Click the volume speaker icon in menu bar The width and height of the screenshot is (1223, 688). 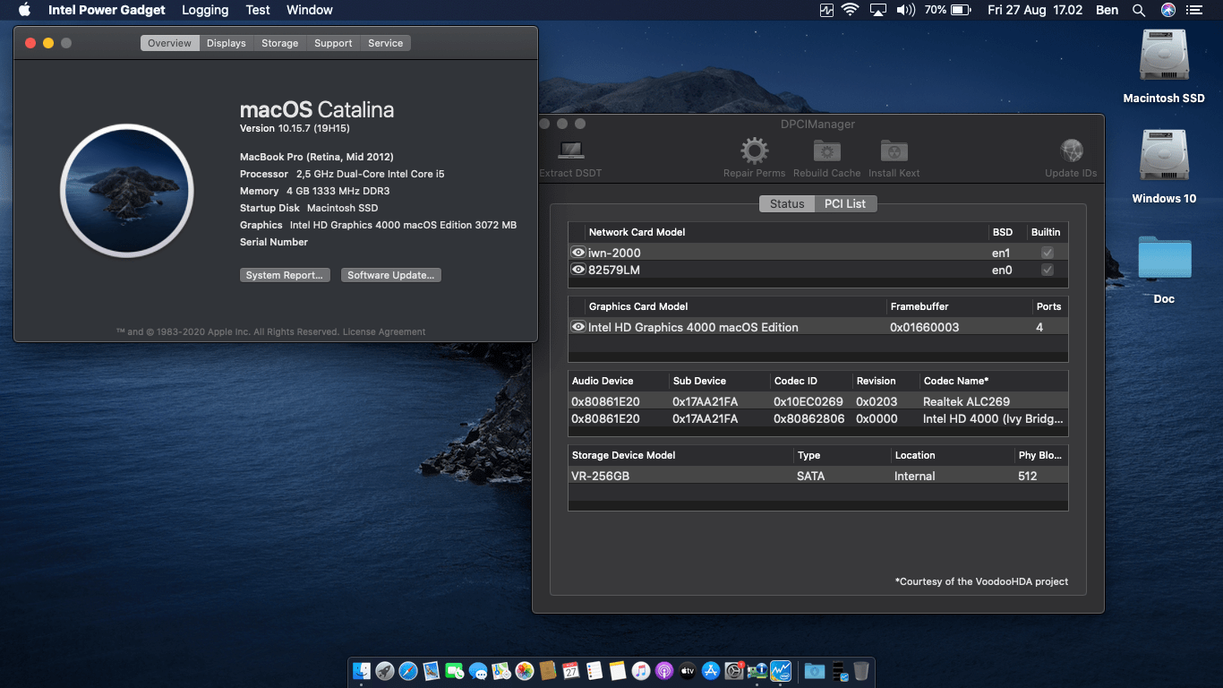tap(905, 10)
